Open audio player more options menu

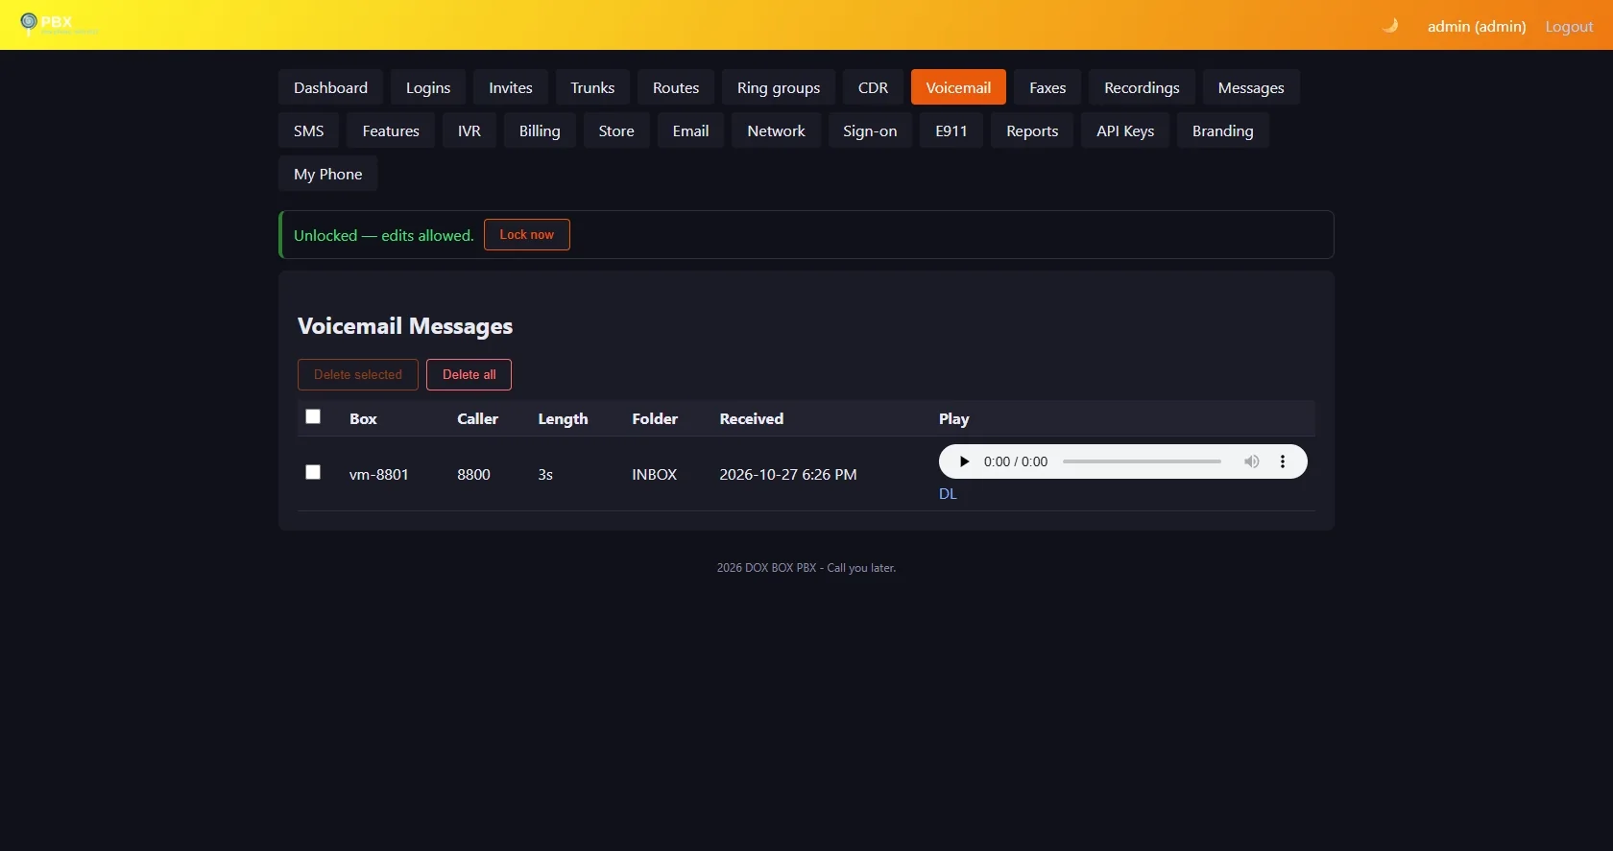click(x=1283, y=461)
